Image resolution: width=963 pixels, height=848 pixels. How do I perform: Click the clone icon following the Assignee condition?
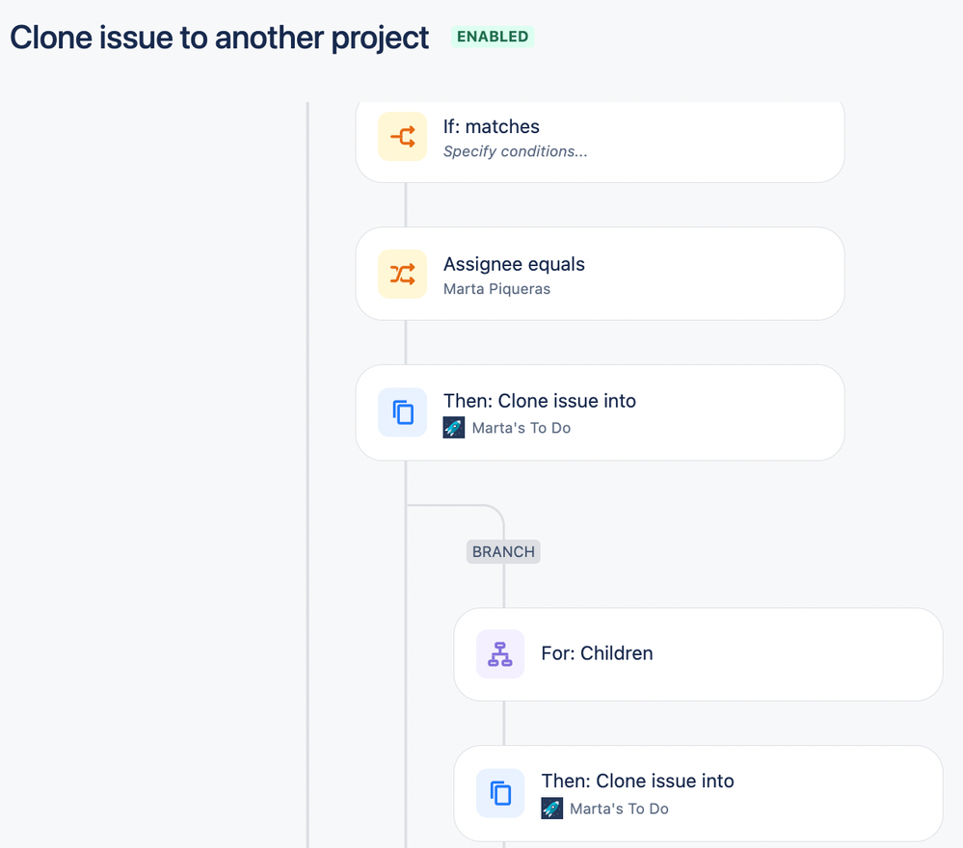pos(402,412)
